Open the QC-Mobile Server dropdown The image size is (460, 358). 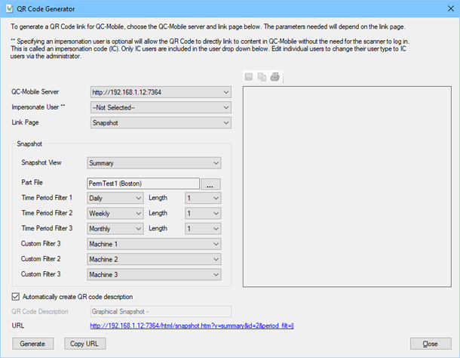161,92
